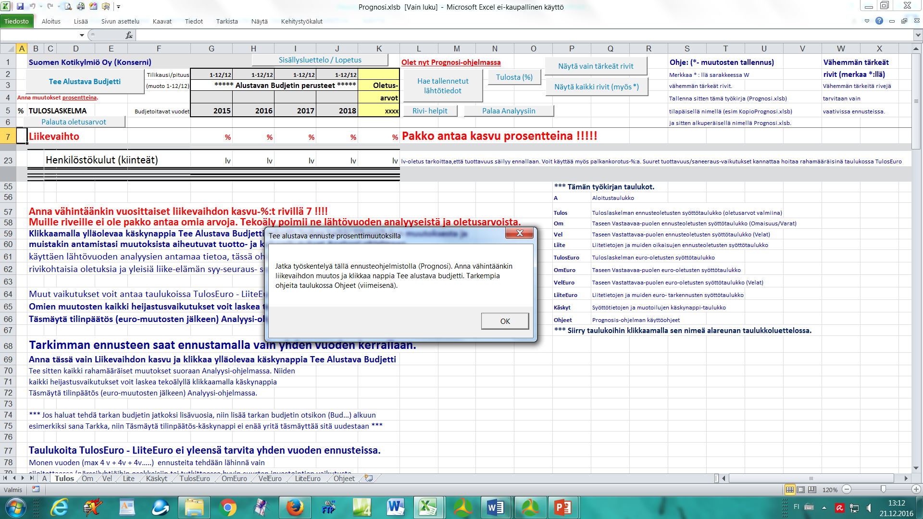Click Tee Alustava Budjetti button
Screen dimensions: 923x519
pos(85,82)
